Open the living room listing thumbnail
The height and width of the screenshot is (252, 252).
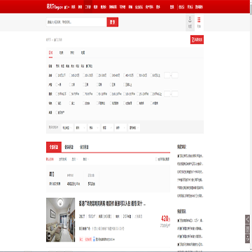tap(61, 220)
